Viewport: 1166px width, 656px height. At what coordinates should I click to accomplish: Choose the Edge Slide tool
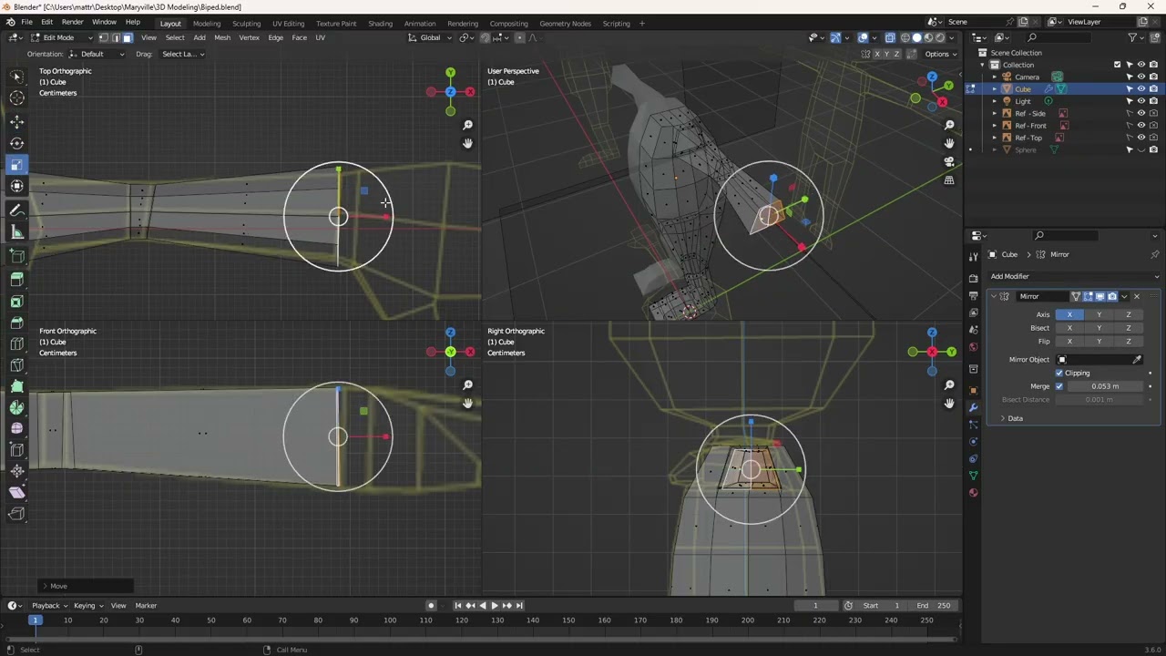coord(16,450)
